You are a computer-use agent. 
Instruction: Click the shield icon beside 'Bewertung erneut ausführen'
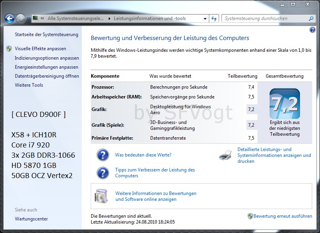tap(250, 216)
